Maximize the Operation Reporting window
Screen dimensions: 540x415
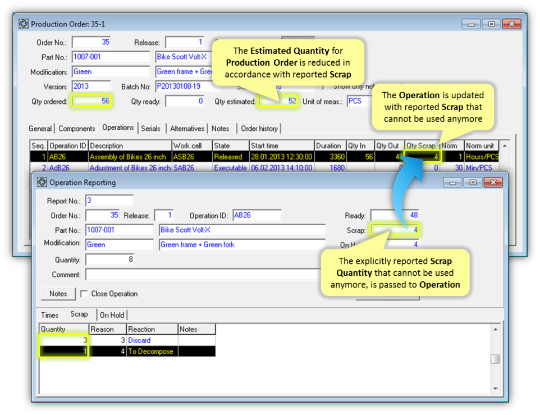(x=473, y=183)
